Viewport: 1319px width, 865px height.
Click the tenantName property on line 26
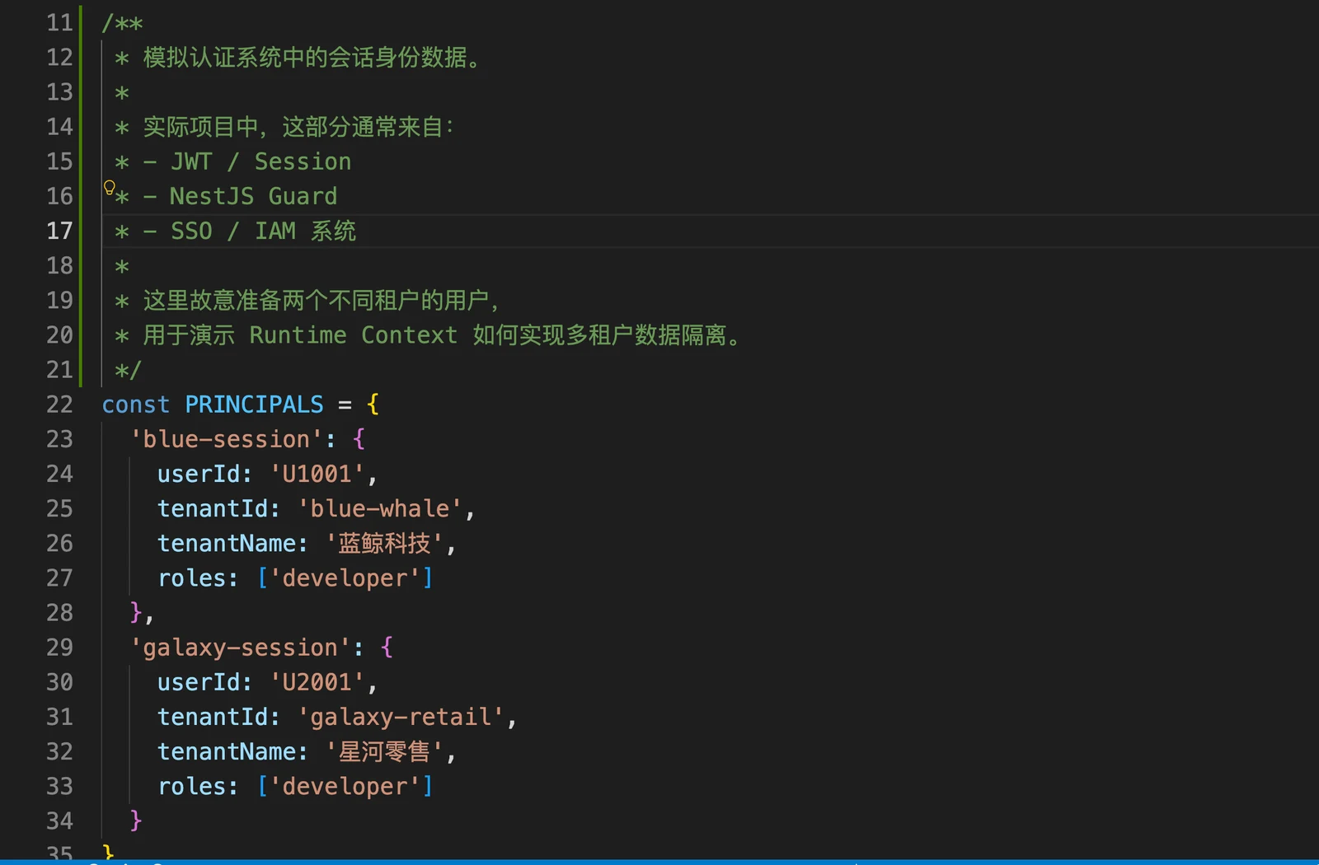point(227,543)
